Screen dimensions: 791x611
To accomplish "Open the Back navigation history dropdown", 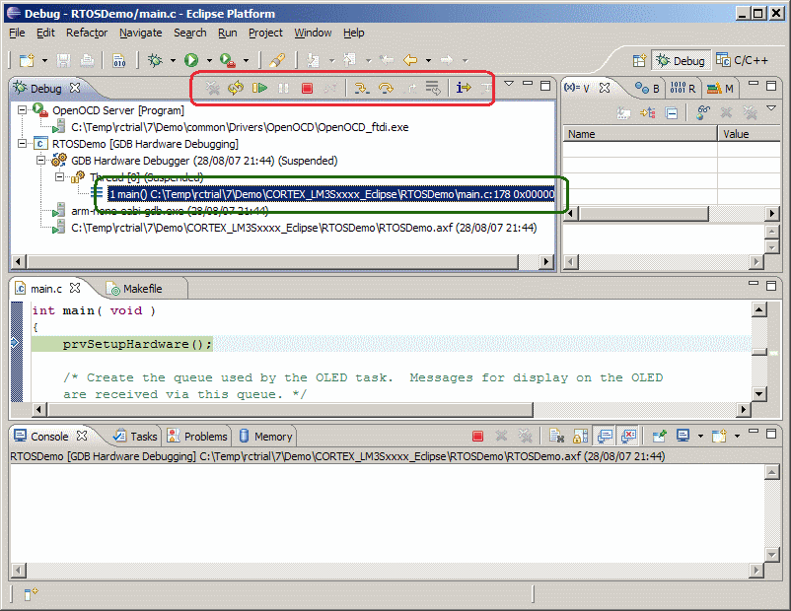I will coord(428,61).
